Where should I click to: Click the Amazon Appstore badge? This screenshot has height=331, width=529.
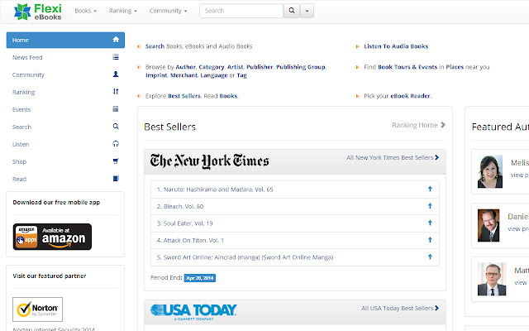pos(52,236)
